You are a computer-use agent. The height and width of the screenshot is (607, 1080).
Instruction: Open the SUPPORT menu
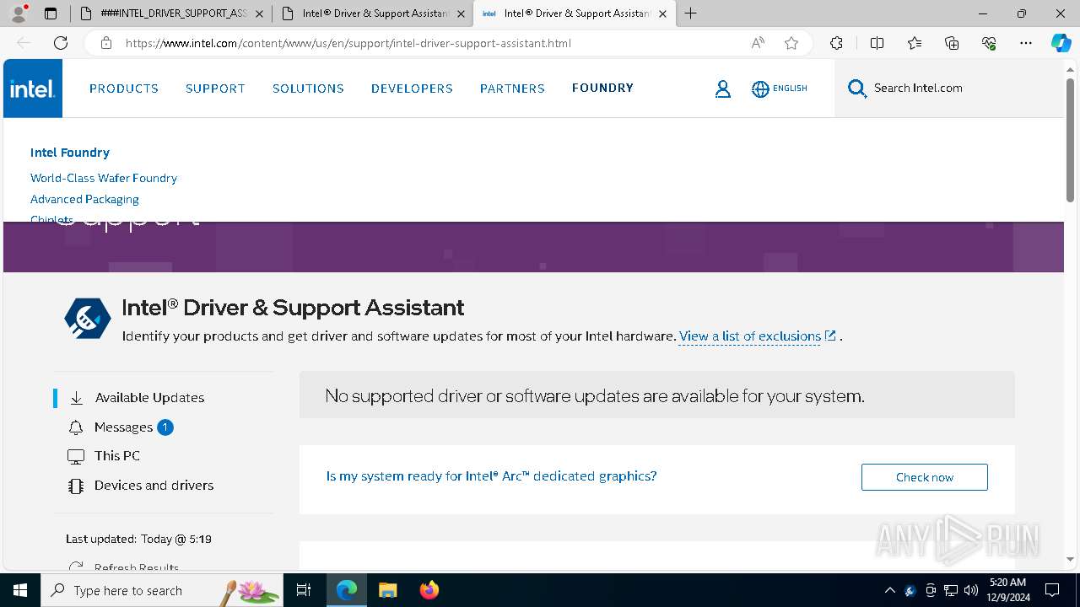215,89
